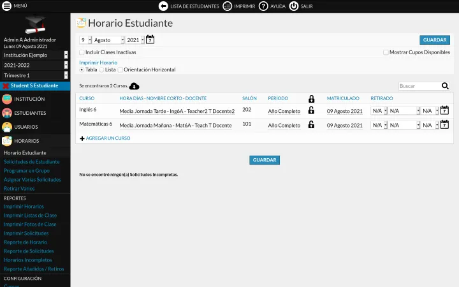
Task: Open the month dropdown showing Agosto
Action: (108, 40)
